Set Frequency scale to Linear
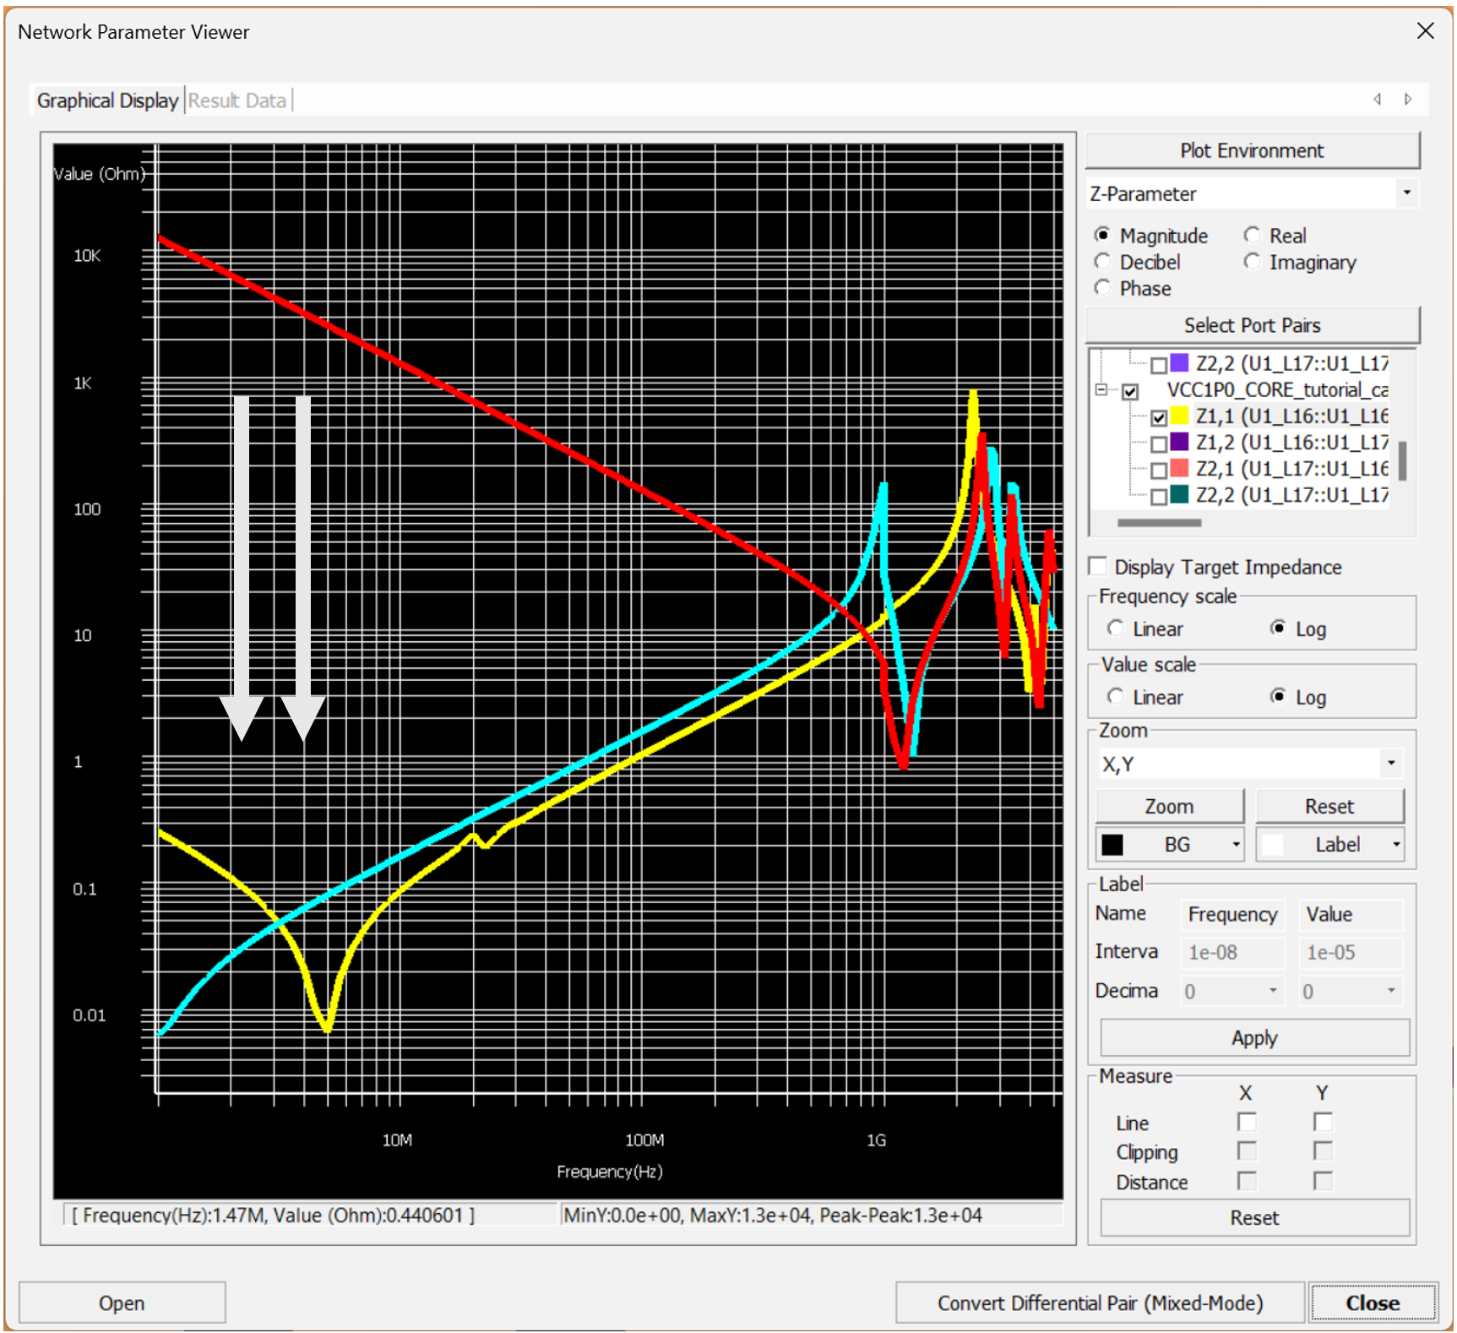 [x=1116, y=628]
